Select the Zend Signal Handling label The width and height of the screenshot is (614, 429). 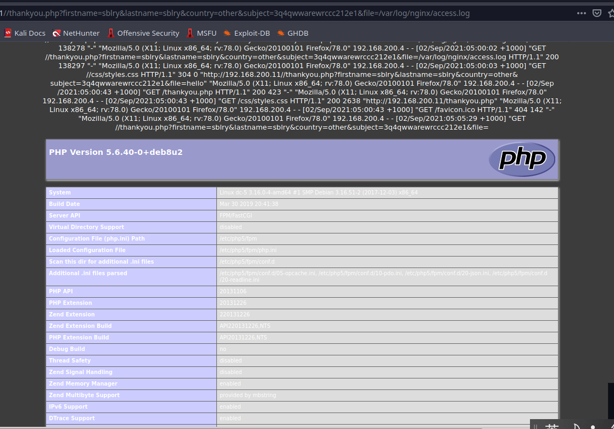pyautogui.click(x=81, y=372)
